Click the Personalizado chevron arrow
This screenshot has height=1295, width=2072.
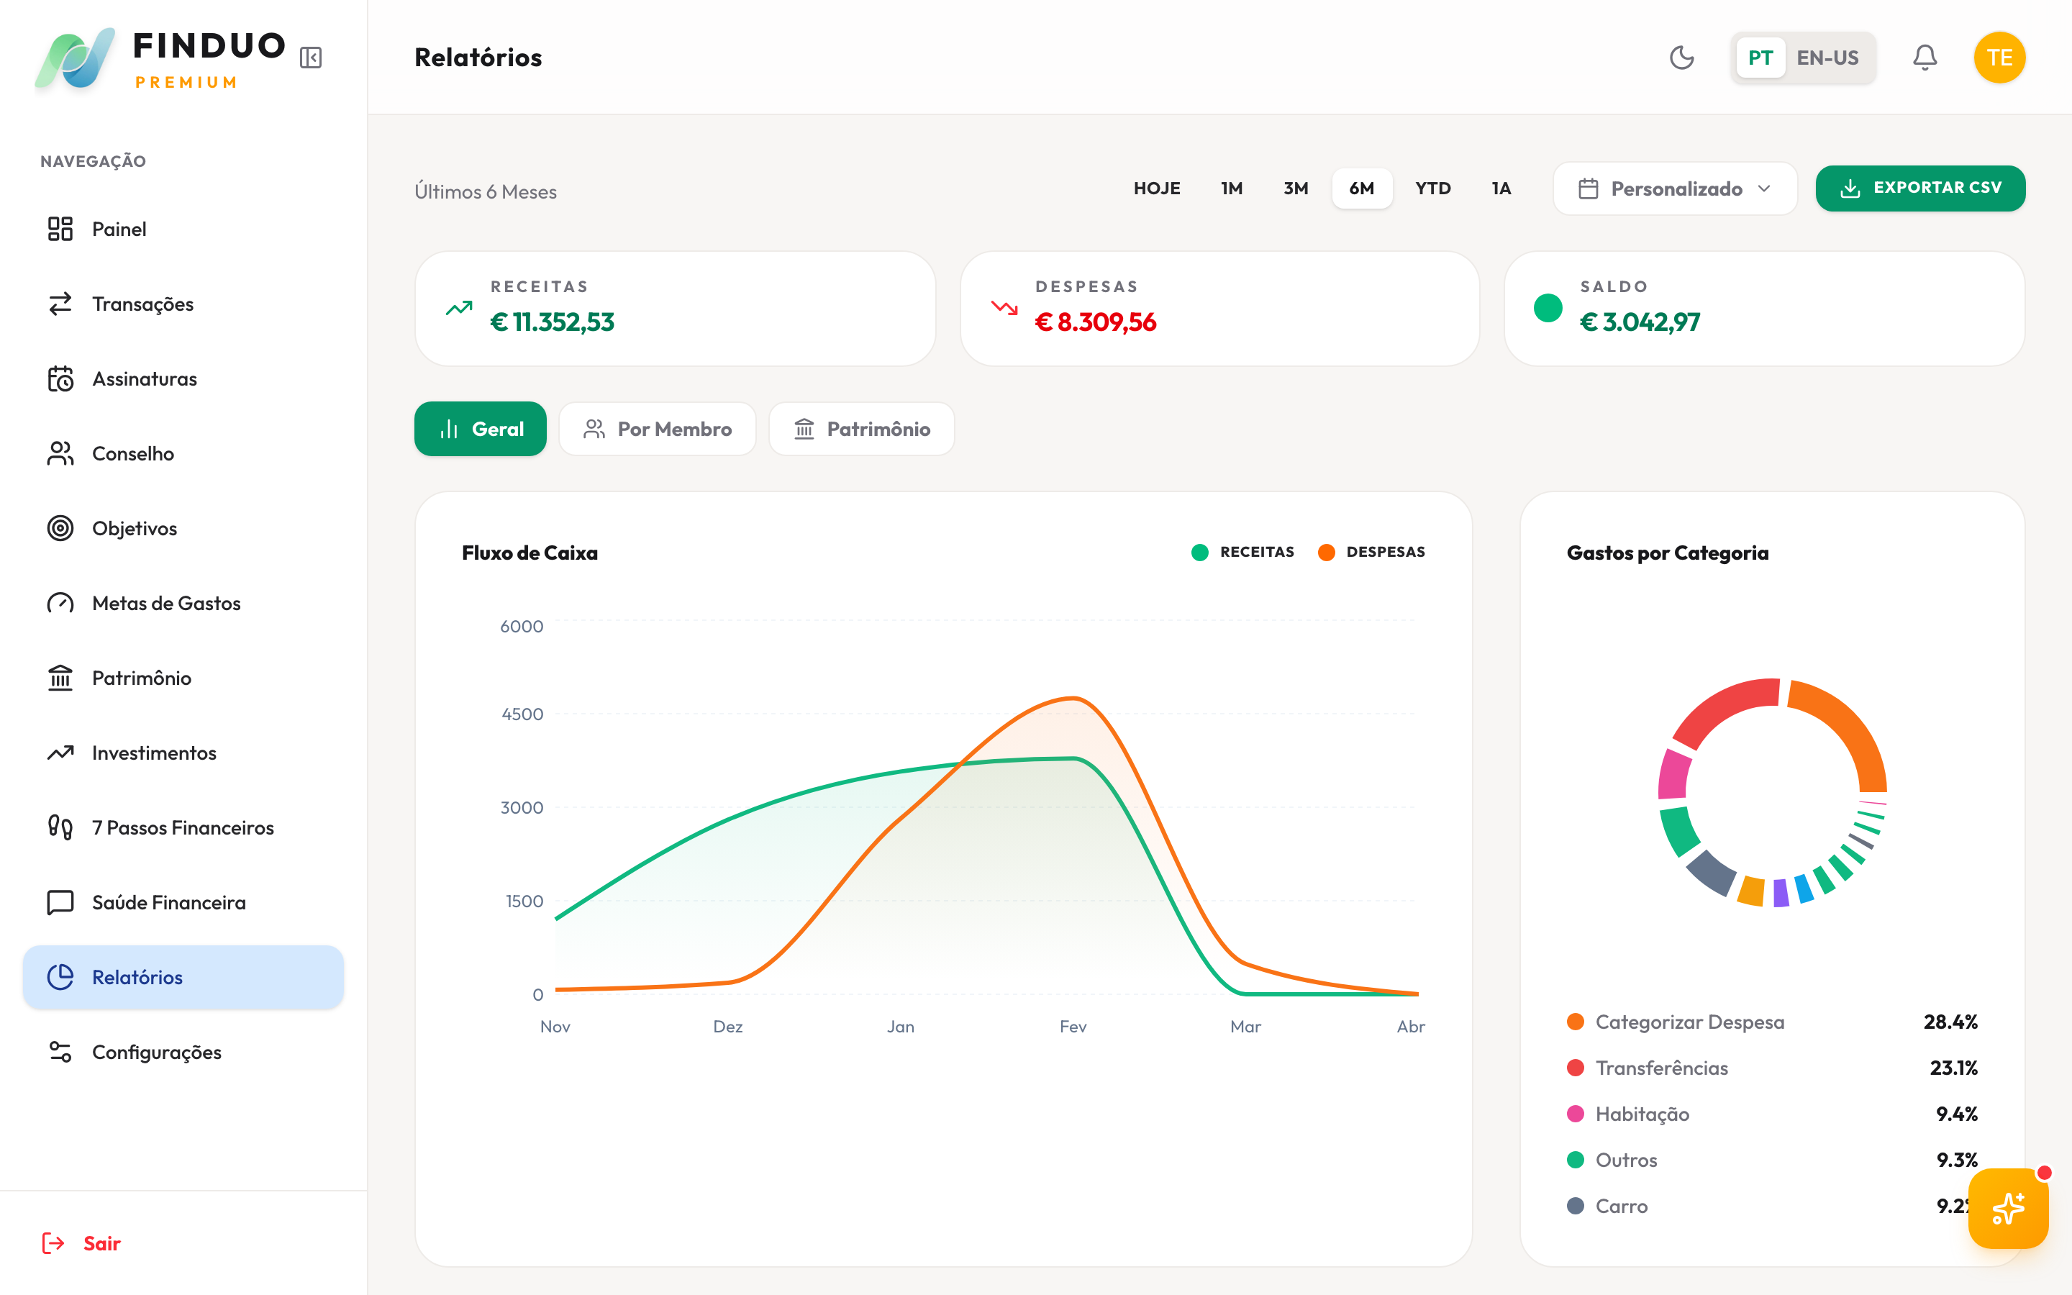pos(1765,188)
